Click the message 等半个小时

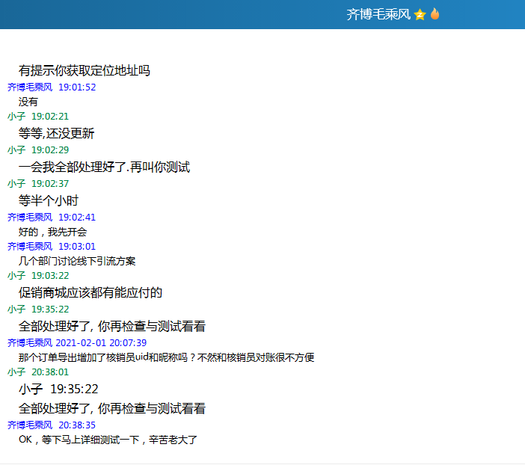(49, 201)
